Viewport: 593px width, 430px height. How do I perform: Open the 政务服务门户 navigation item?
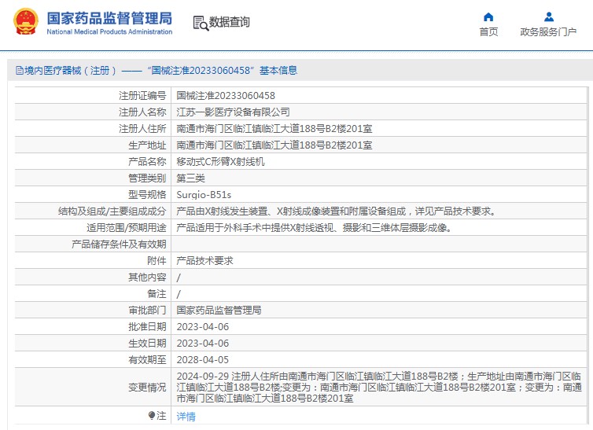coord(548,32)
